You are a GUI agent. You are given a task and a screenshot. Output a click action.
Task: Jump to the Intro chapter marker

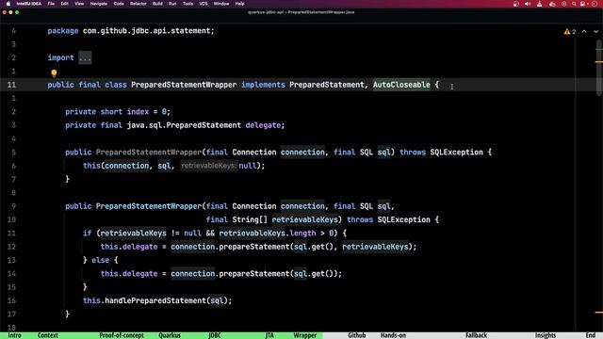pos(15,335)
